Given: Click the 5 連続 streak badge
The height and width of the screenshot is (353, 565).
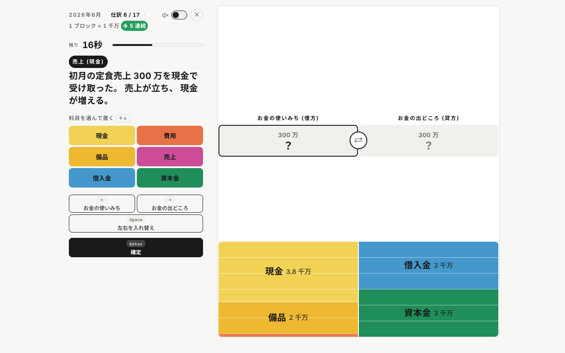Looking at the screenshot, I should 134,26.
